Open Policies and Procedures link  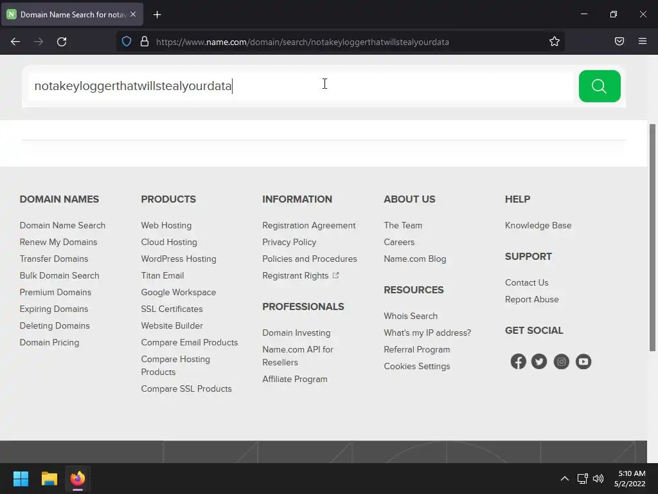click(x=310, y=259)
